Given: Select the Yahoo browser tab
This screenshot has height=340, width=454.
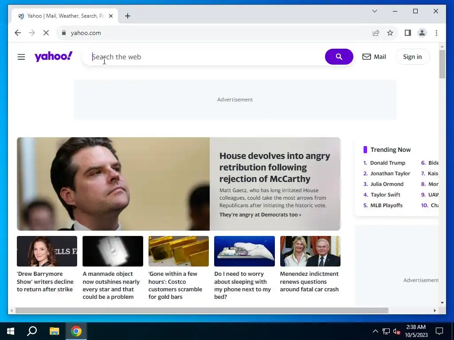Looking at the screenshot, I should click(x=65, y=16).
